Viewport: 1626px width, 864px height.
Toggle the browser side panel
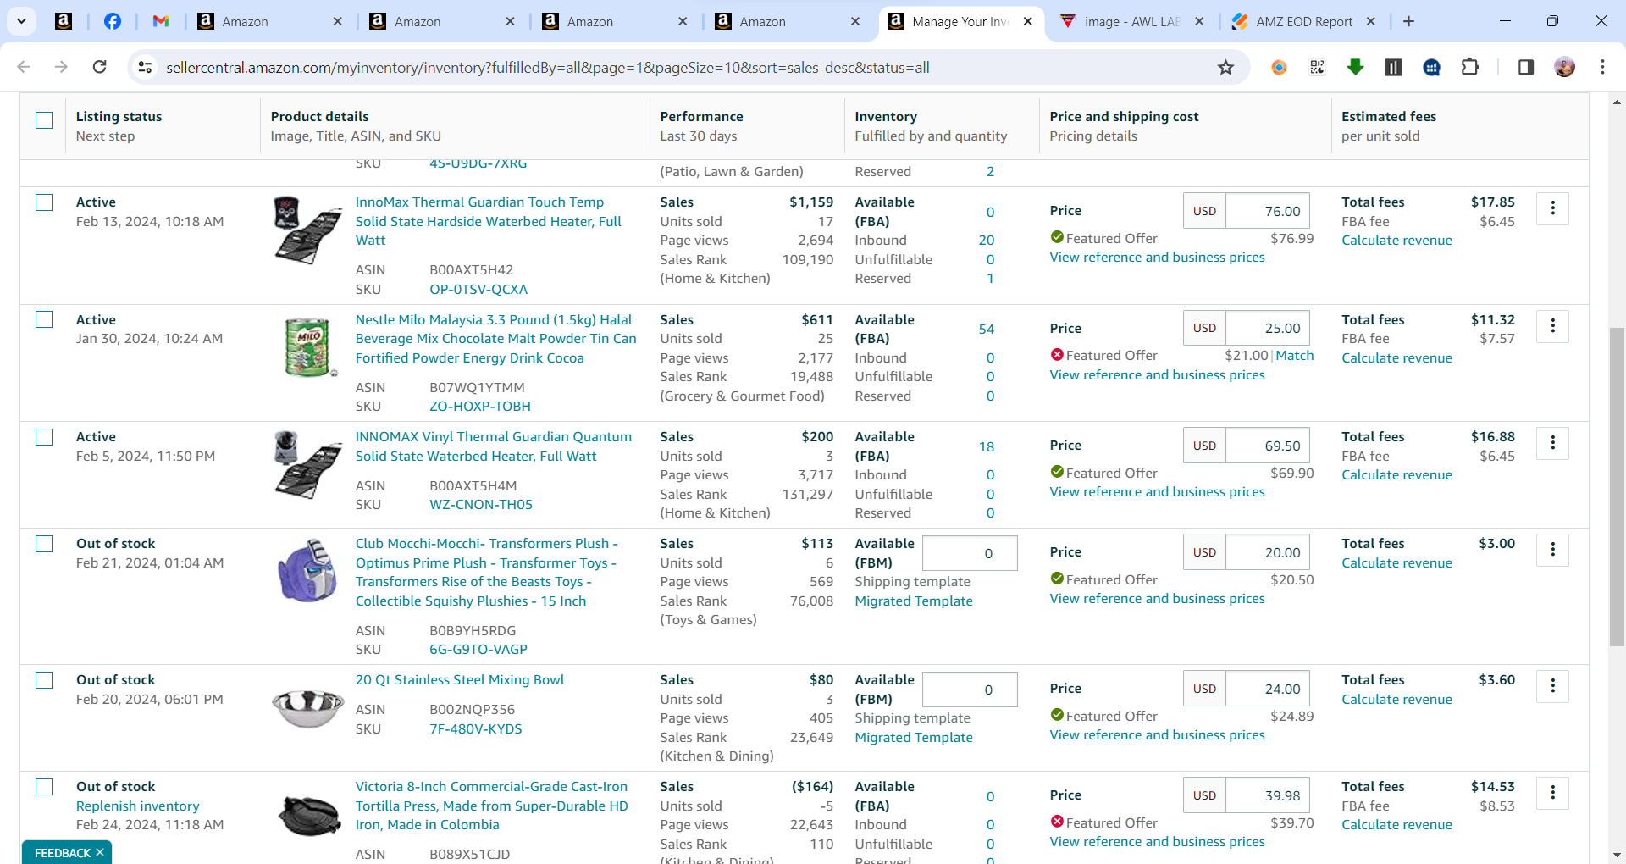point(1526,67)
